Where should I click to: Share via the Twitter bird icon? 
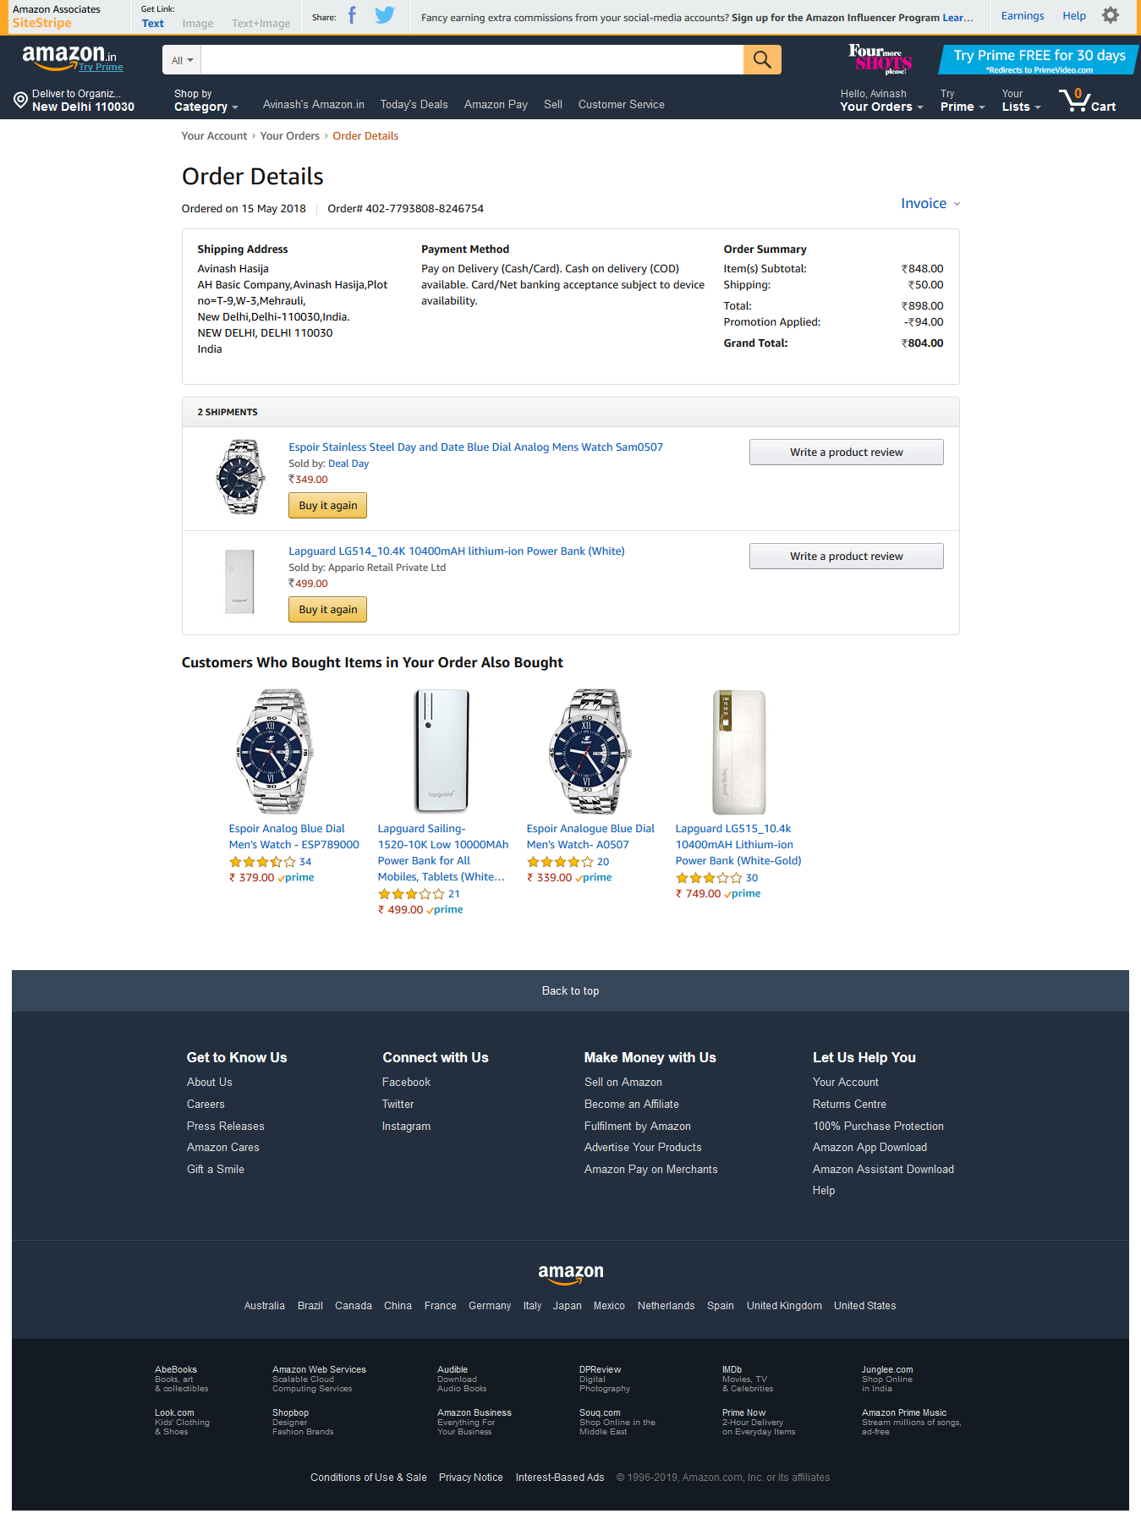tap(385, 16)
